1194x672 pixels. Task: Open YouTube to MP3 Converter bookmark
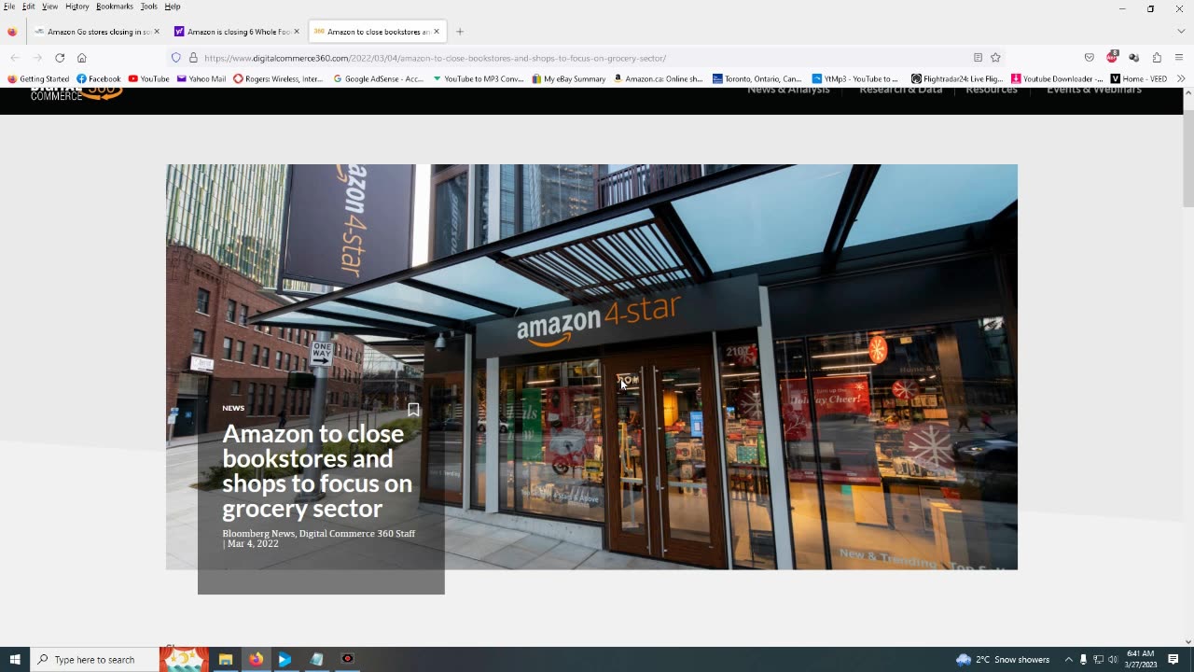tap(479, 78)
